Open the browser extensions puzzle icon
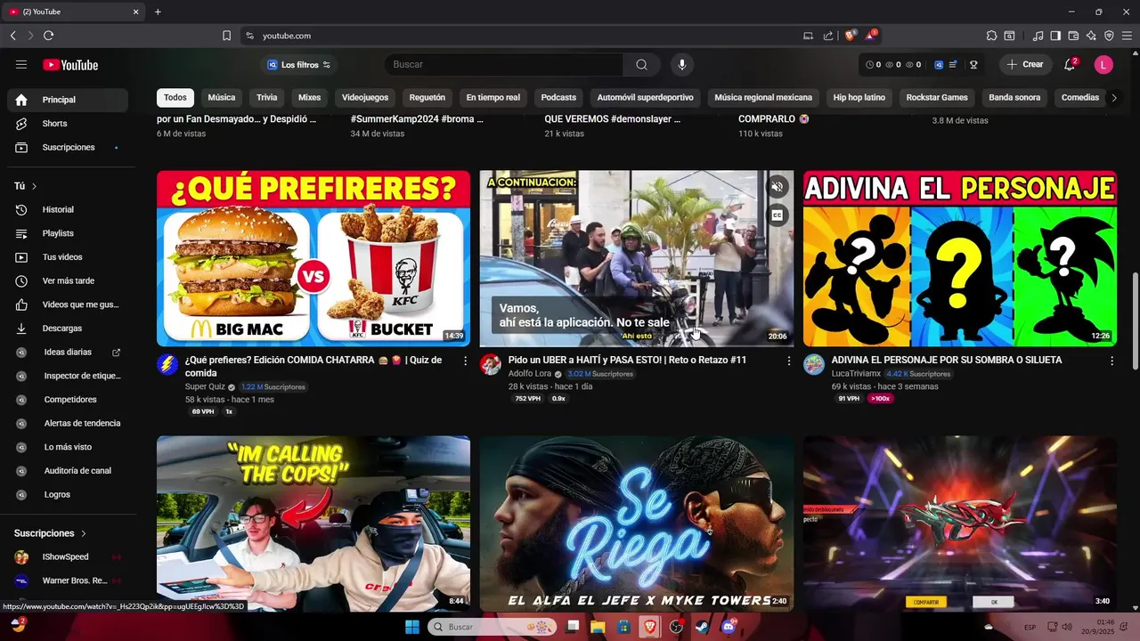Screen dimensions: 1140x641 (991, 36)
